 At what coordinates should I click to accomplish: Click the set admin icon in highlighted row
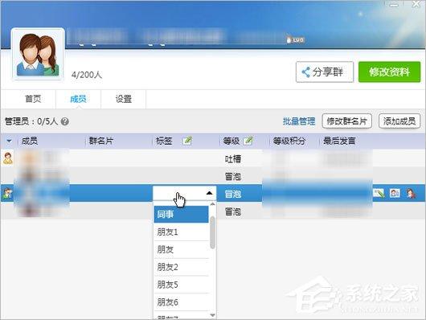[395, 193]
